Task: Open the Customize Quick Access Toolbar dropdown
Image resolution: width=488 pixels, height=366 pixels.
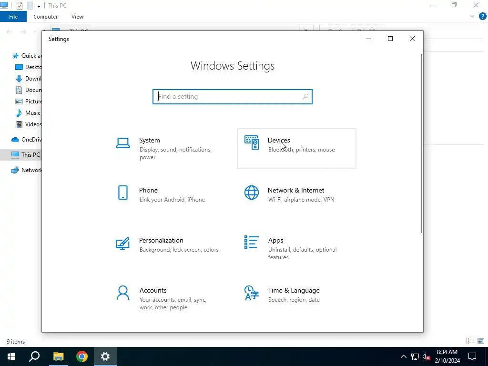Action: click(39, 6)
